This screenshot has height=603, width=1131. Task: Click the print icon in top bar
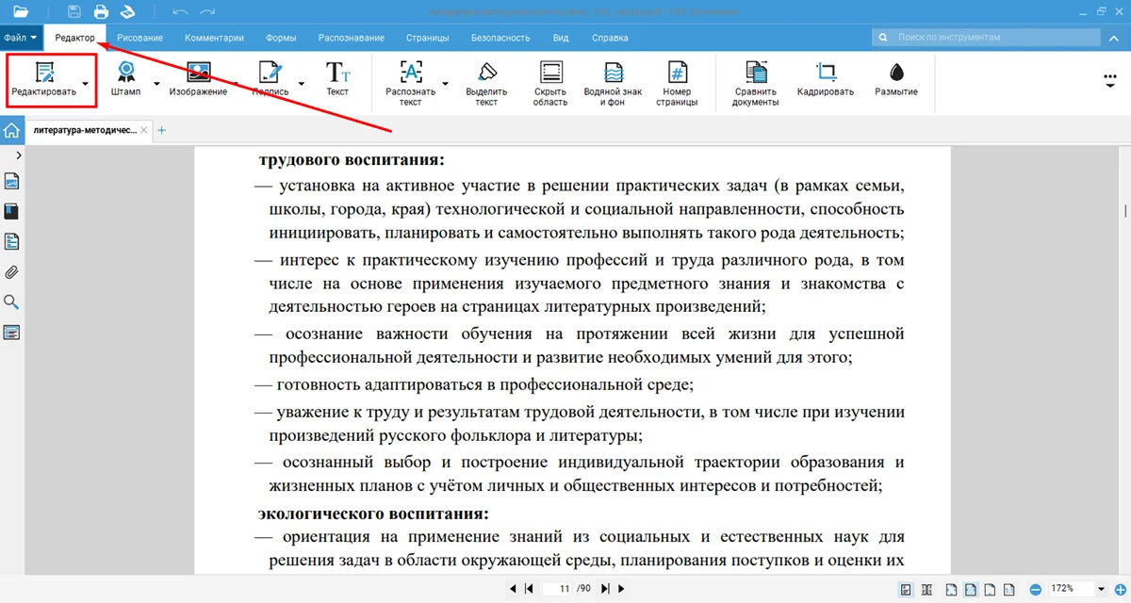point(101,12)
